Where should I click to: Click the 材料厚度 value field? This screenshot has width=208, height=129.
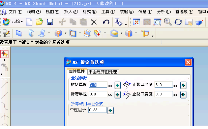(x=98, y=85)
